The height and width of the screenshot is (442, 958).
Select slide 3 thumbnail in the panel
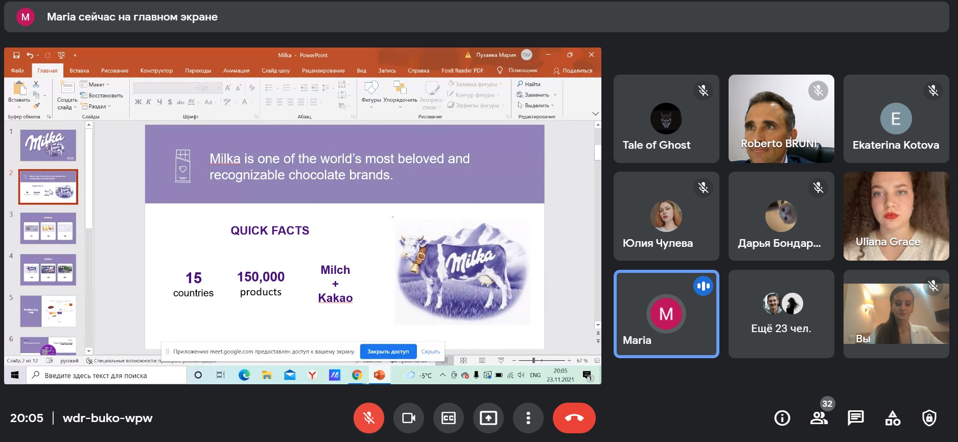(48, 228)
